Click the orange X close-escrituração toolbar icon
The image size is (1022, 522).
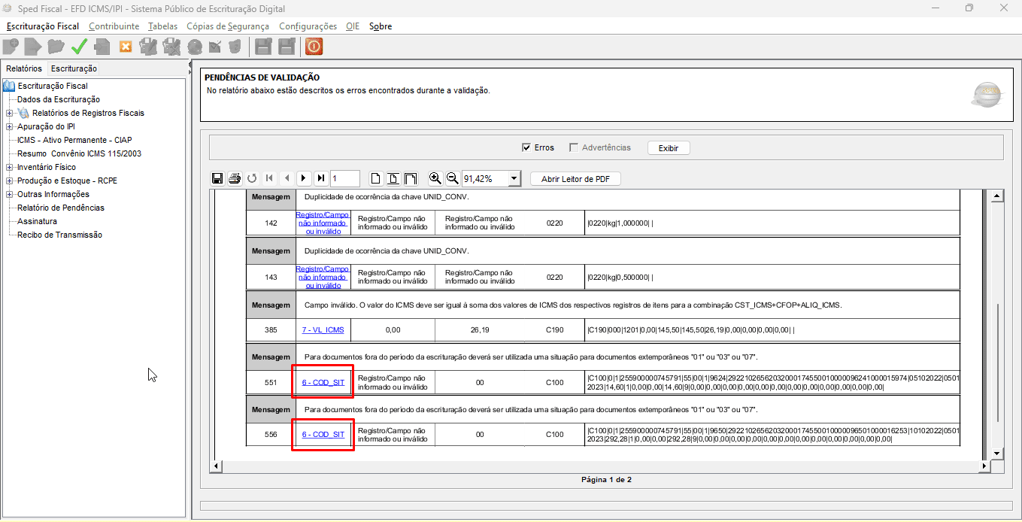pos(126,47)
